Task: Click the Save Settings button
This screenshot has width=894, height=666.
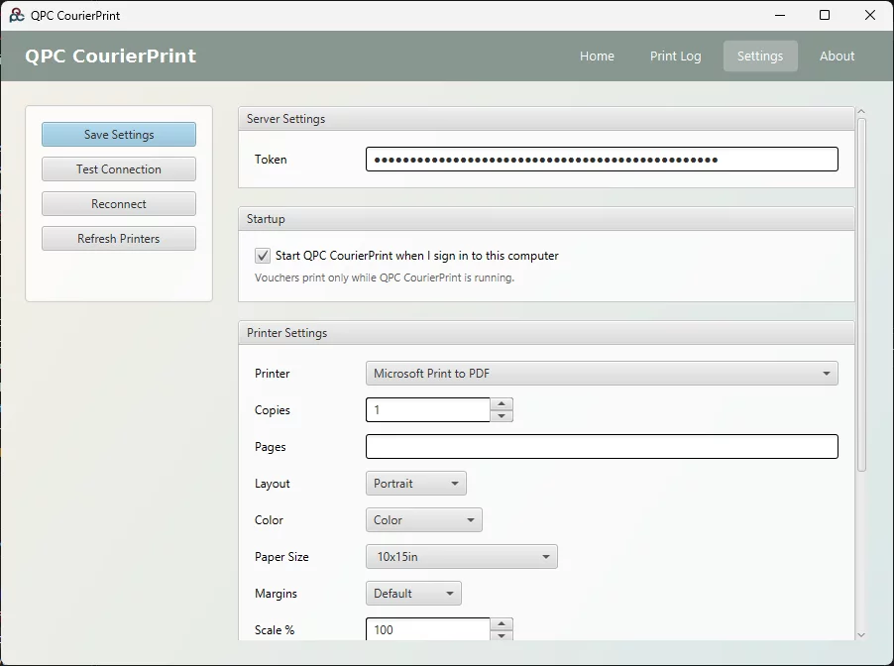Action: point(119,135)
